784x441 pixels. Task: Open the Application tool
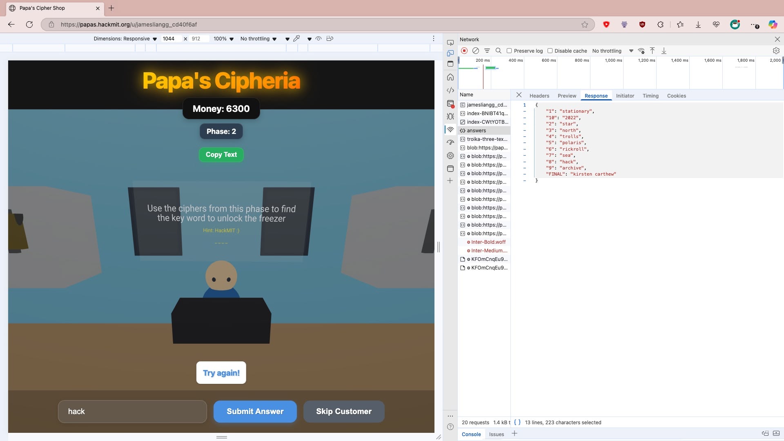tap(450, 168)
